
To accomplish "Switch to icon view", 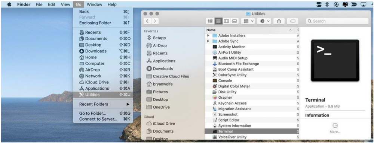I will coord(210,21).
